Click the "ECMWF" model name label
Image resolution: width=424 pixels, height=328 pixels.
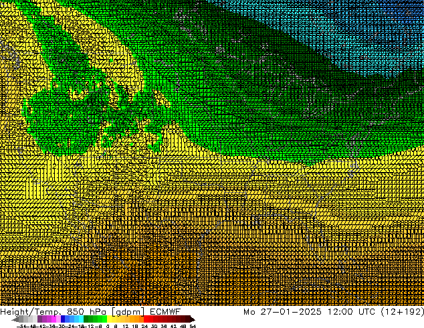pyautogui.click(x=165, y=311)
